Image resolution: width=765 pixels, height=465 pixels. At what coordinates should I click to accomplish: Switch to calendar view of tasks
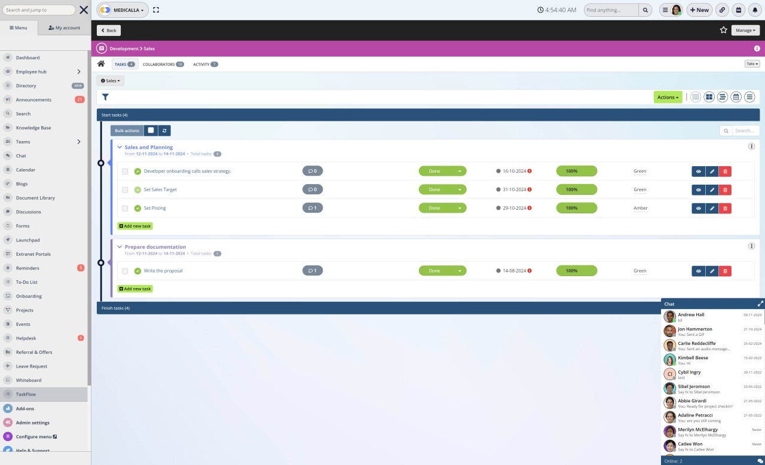[x=736, y=96]
